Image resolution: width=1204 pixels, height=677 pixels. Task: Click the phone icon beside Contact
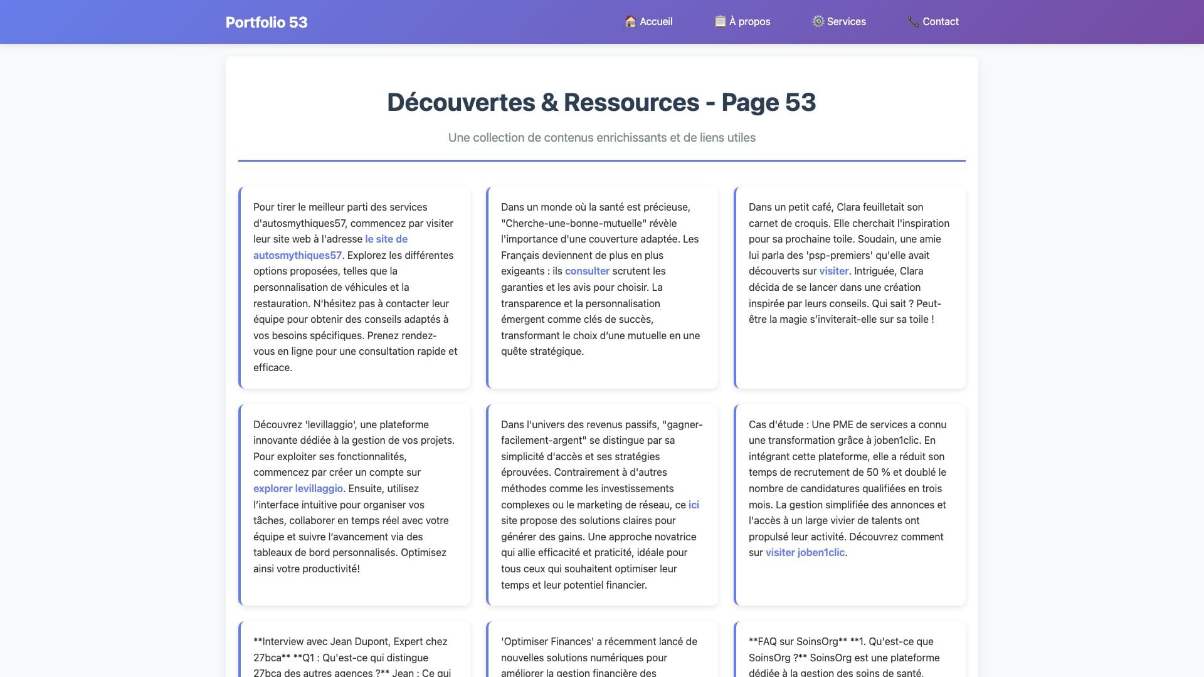coord(913,21)
